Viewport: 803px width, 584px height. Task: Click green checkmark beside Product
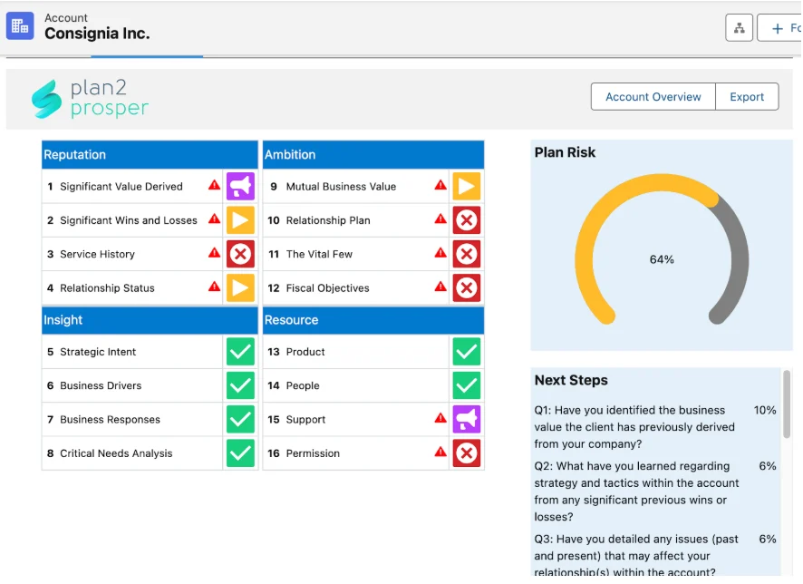pyautogui.click(x=466, y=352)
